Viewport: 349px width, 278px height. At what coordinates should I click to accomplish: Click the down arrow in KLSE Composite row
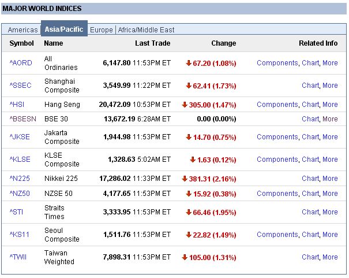point(192,160)
